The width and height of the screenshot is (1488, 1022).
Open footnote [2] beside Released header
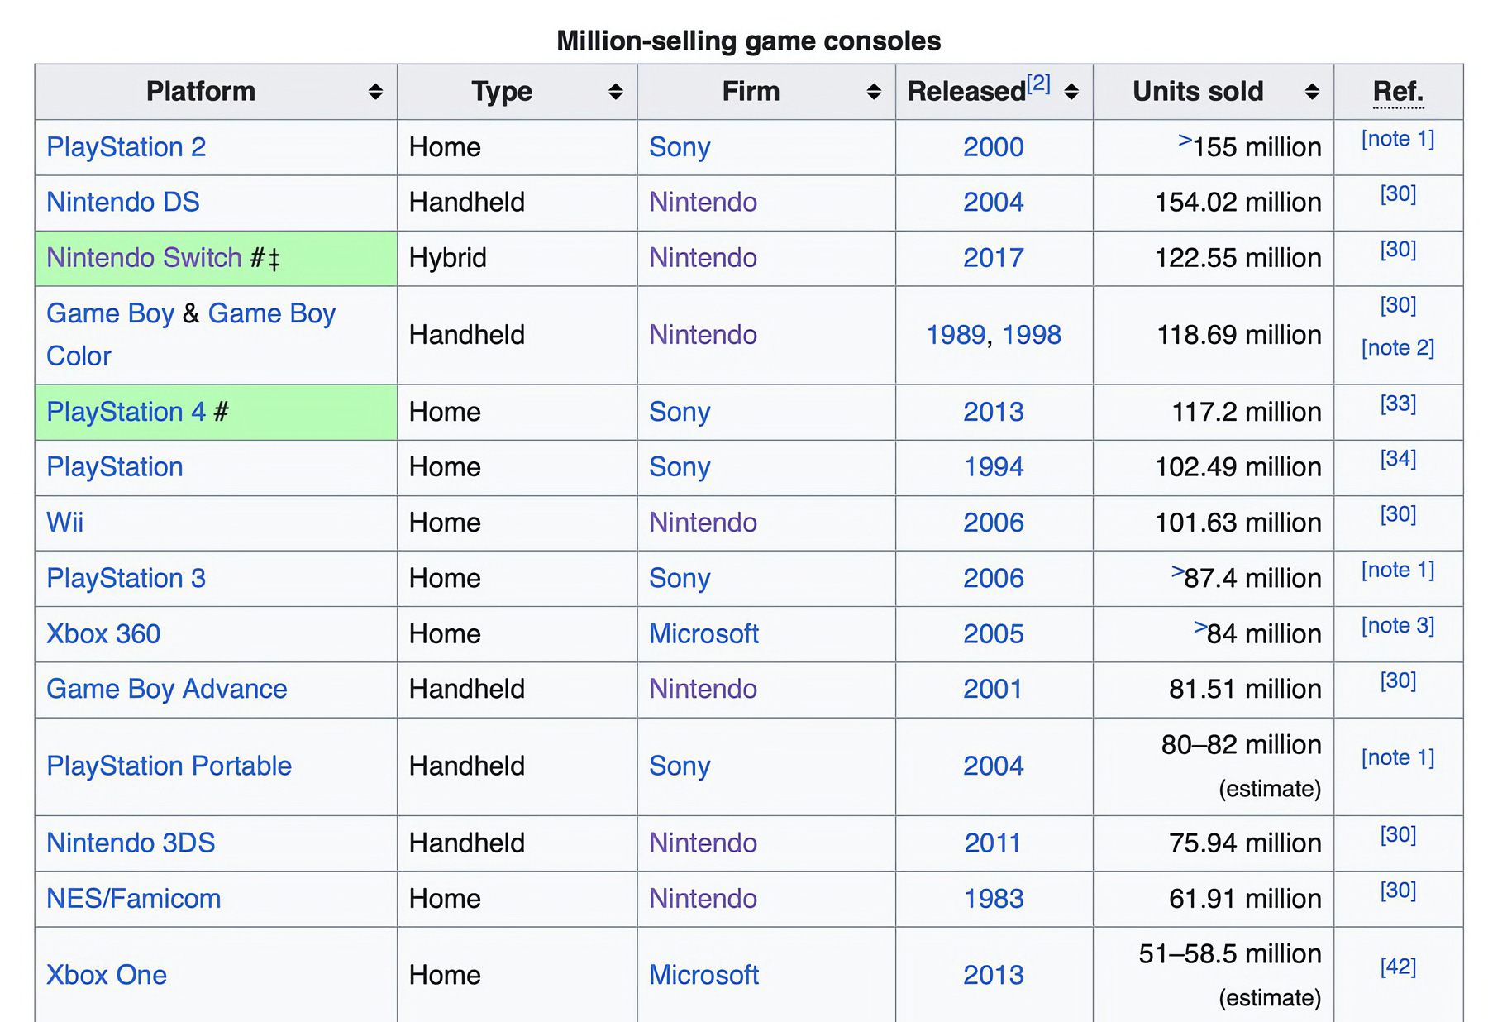point(1038,84)
